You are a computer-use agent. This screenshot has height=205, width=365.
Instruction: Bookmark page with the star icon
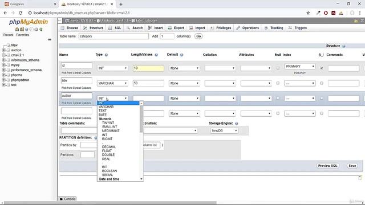tap(308, 13)
